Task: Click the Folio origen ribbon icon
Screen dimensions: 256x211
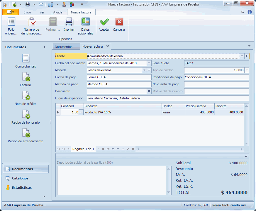Action: (x=11, y=26)
